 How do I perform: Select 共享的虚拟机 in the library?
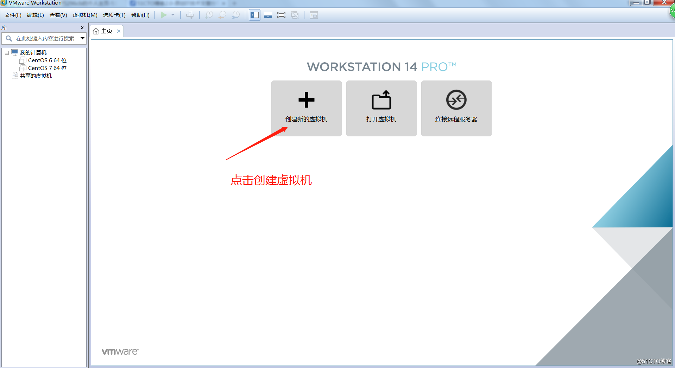coord(36,76)
